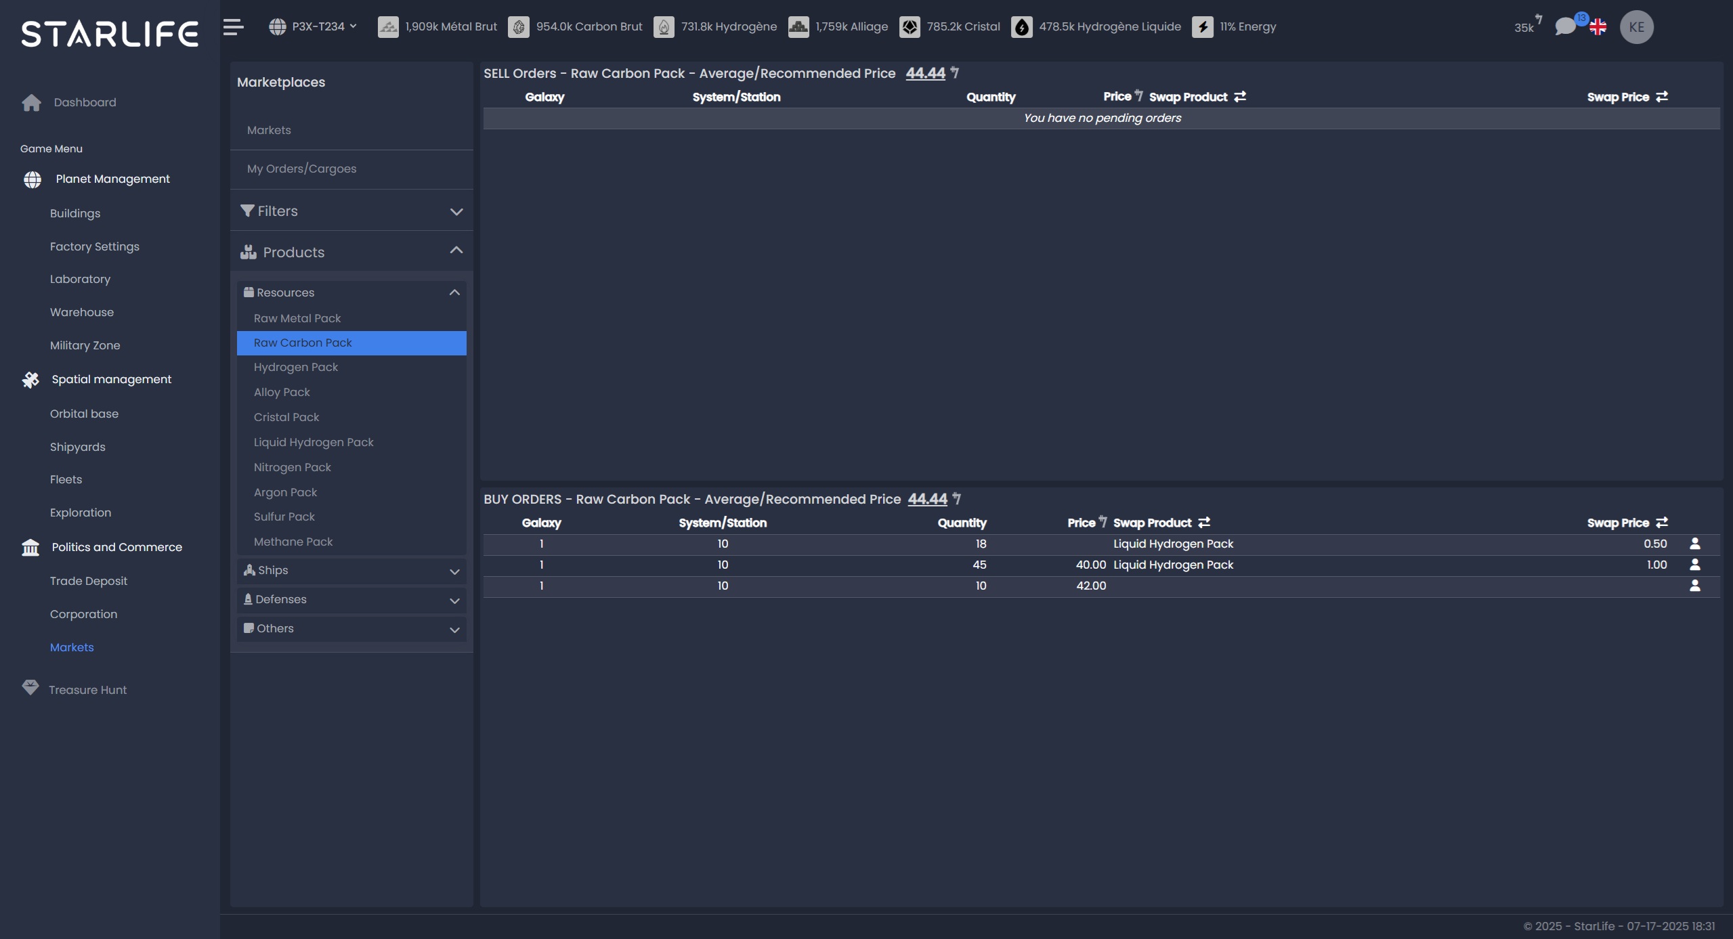Click the Swap Product arrows icon in SELL Orders

(x=1240, y=97)
